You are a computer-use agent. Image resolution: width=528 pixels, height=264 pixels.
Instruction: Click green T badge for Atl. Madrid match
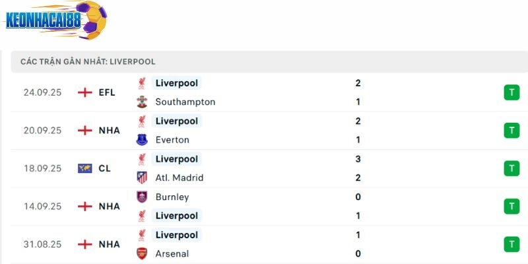click(511, 168)
